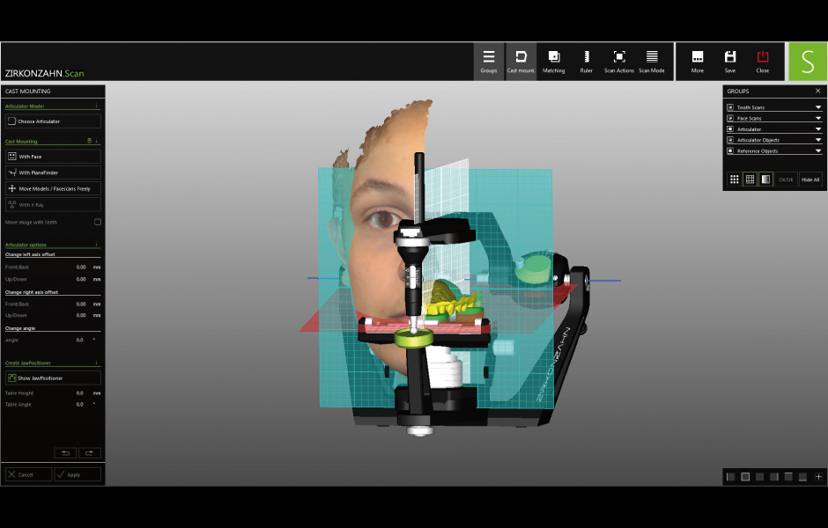
Task: Open Scan Actions from the toolbar
Action: 618,61
